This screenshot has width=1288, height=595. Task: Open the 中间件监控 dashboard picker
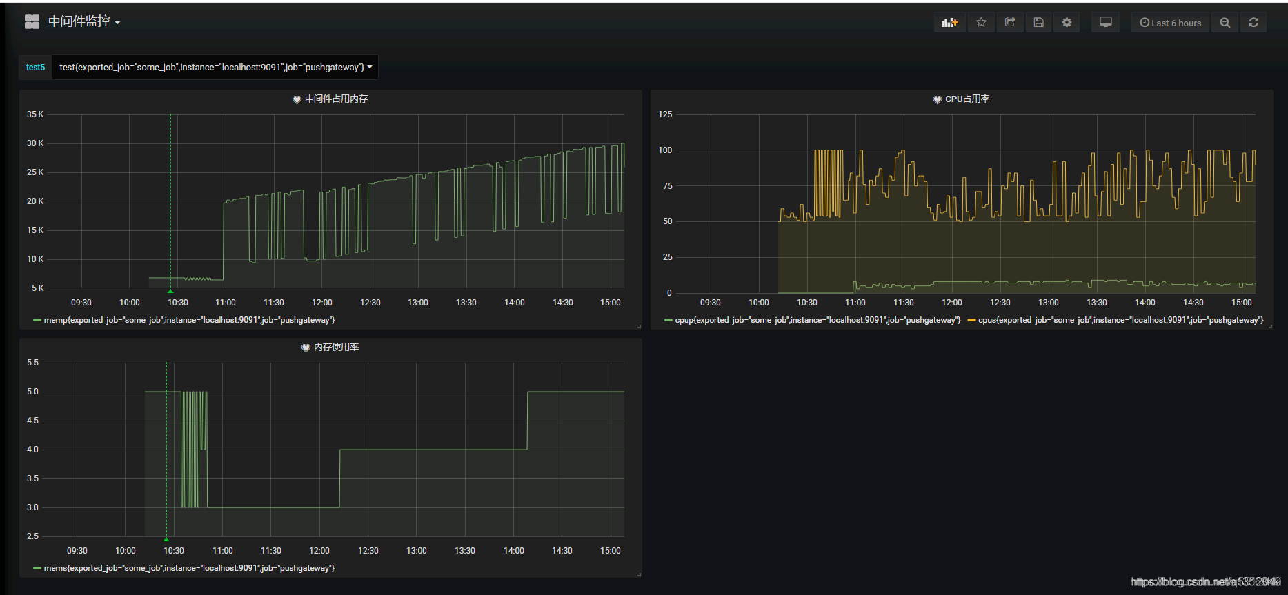point(84,22)
